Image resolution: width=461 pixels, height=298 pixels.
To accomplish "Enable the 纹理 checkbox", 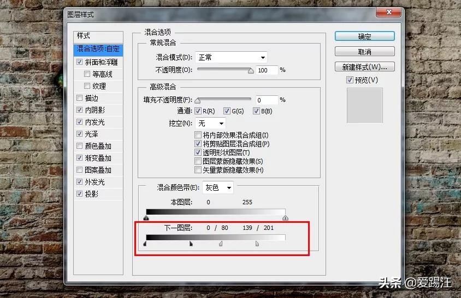I will pos(87,86).
